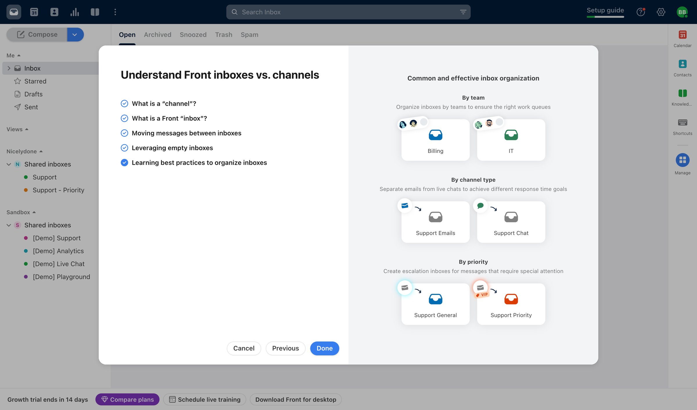Open the Support - Priority inbox
This screenshot has height=410, width=697.
click(x=58, y=190)
